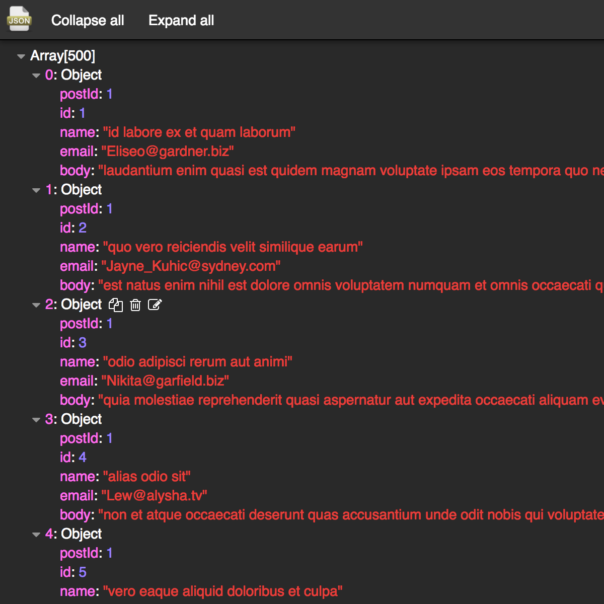
Task: Collapse the Array[500] root node
Action: (x=21, y=56)
